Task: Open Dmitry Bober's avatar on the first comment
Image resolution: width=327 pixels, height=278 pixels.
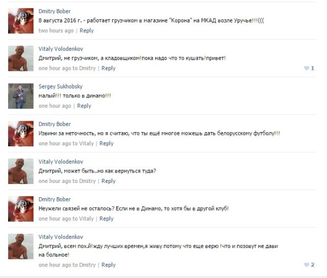Action: (21, 21)
